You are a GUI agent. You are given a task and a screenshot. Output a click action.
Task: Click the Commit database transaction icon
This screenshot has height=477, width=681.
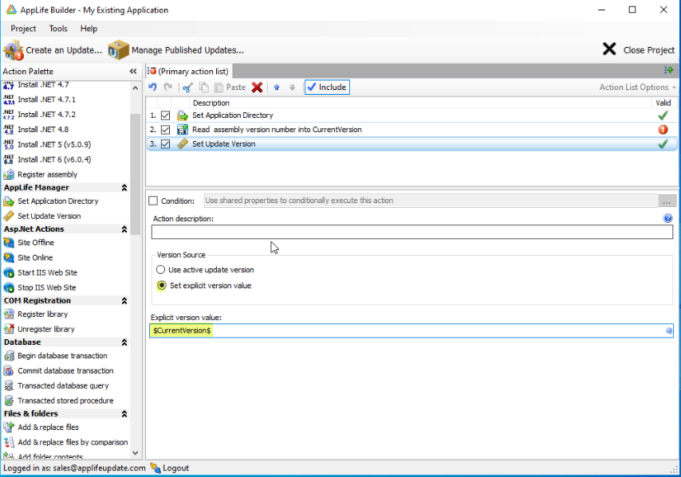coord(9,371)
